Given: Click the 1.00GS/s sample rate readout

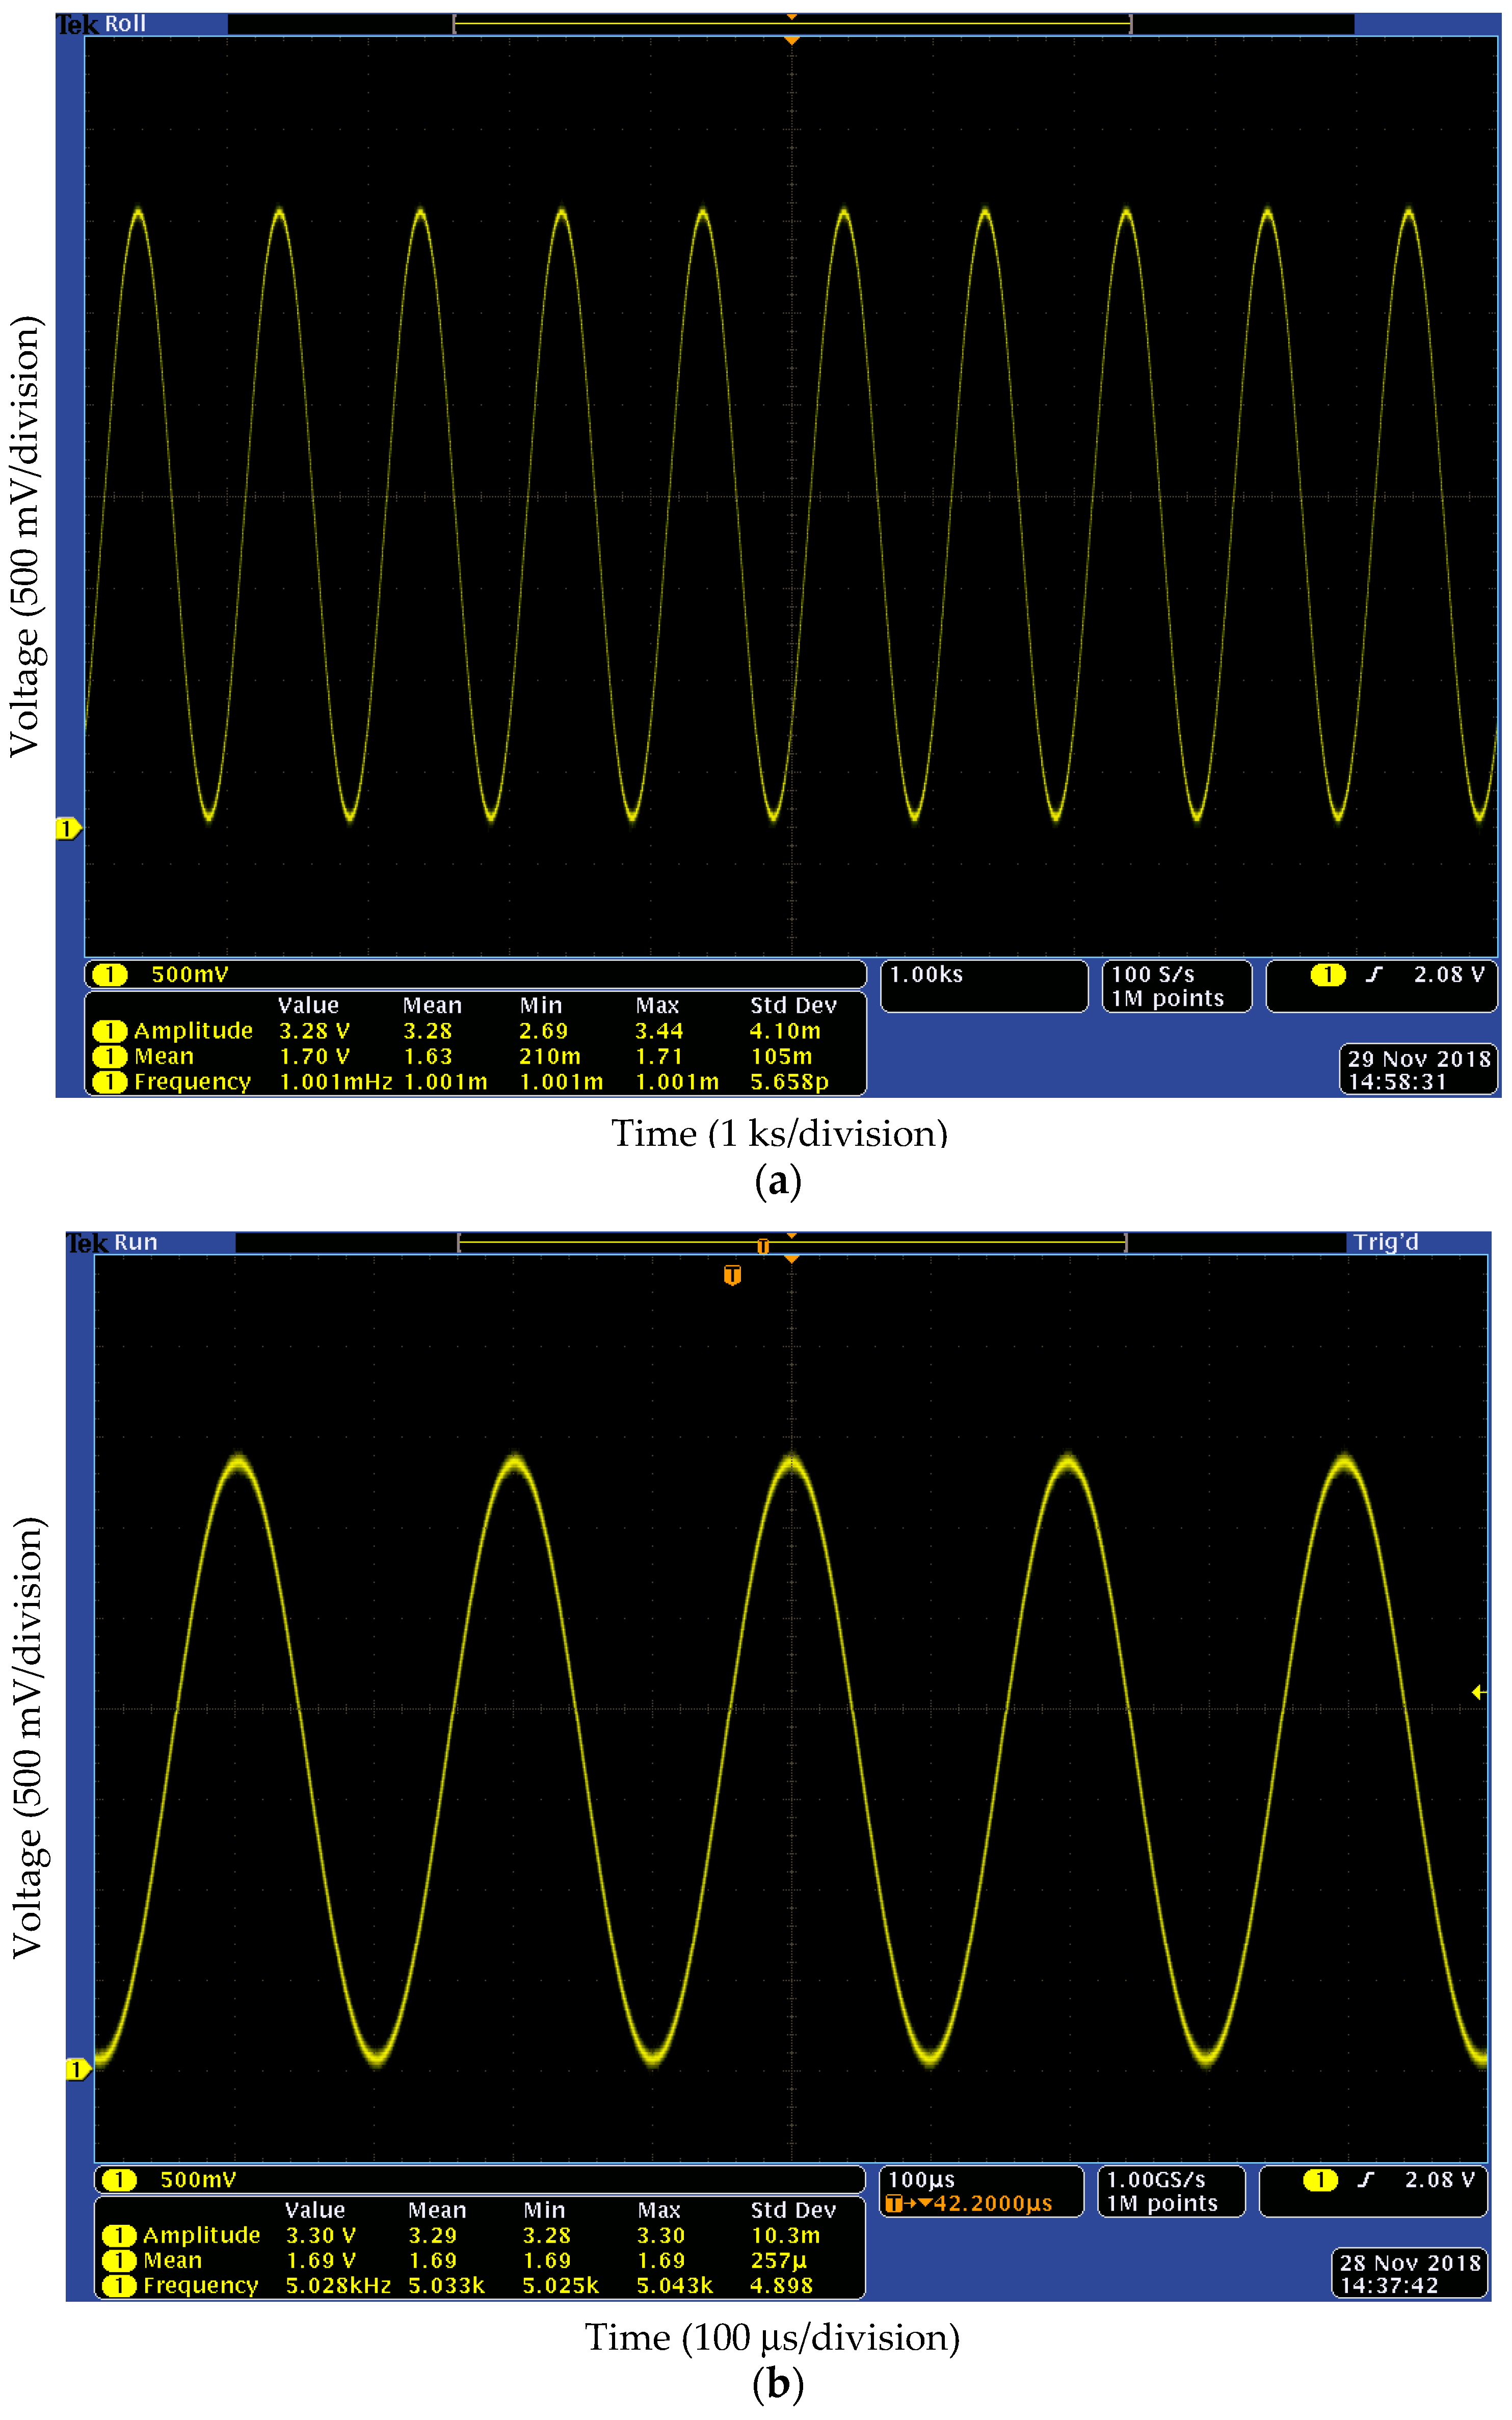Looking at the screenshot, I should pos(1156,2180).
